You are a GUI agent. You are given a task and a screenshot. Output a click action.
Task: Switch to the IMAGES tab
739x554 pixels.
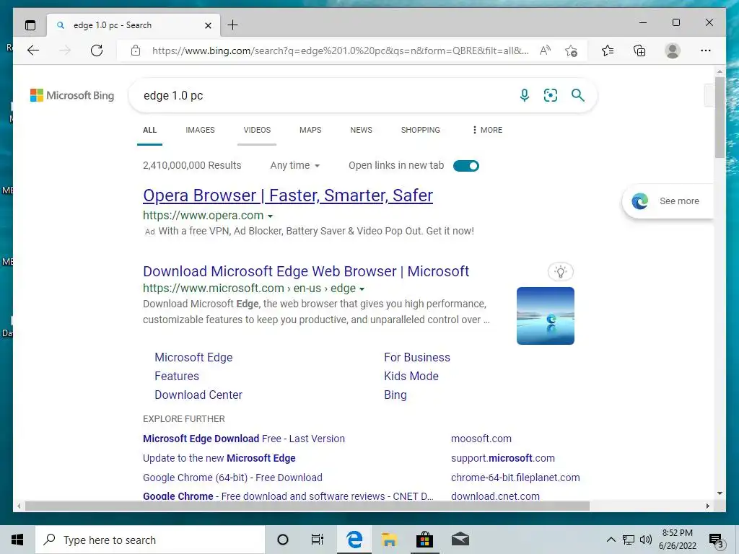click(x=201, y=130)
